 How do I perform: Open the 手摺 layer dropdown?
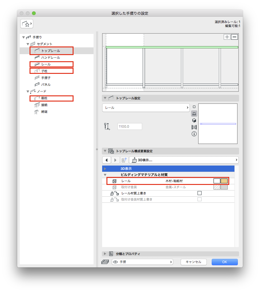[x=142, y=262]
